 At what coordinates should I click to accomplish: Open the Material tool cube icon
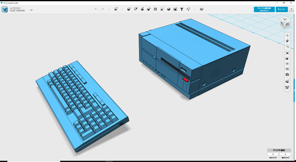[201, 9]
